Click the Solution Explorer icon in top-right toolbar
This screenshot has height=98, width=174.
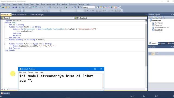click(98, 7)
